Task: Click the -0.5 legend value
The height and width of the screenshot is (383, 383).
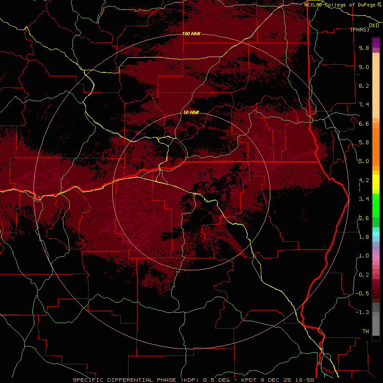Action: pyautogui.click(x=362, y=294)
